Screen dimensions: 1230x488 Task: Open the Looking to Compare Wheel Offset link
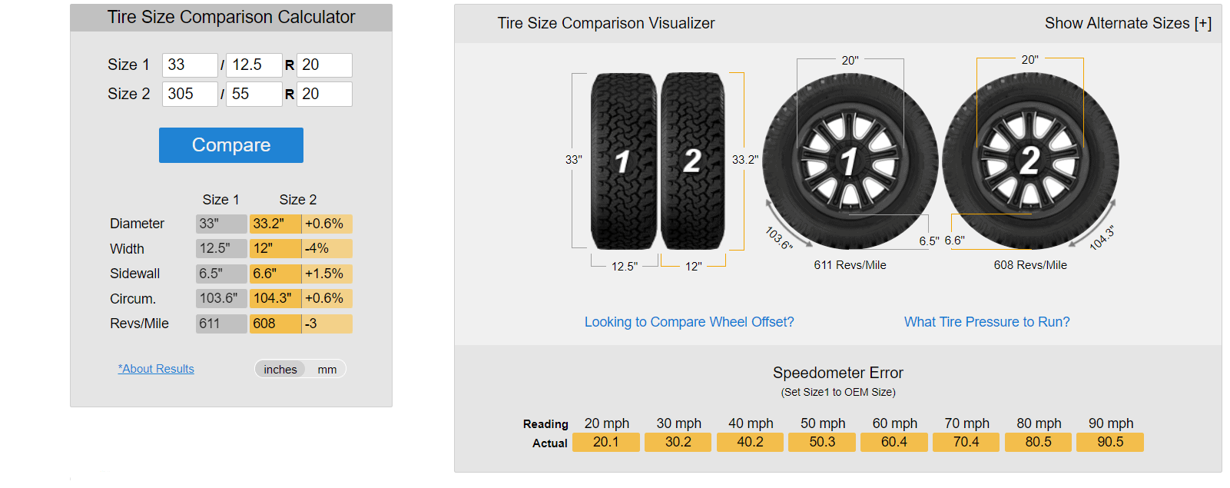click(689, 322)
